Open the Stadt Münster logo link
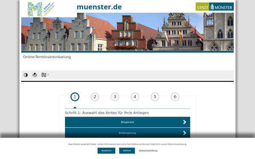 [x=215, y=7]
